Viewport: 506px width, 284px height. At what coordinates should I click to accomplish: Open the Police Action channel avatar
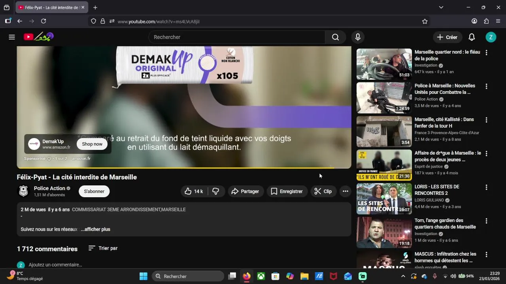tap(24, 191)
